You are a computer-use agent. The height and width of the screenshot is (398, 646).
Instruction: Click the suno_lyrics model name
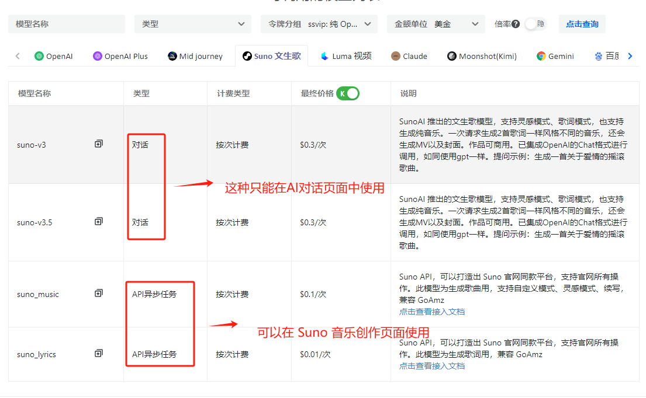pos(36,354)
